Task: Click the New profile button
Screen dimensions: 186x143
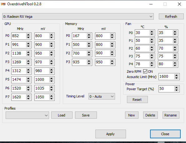Action: pyautogui.click(x=132, y=115)
